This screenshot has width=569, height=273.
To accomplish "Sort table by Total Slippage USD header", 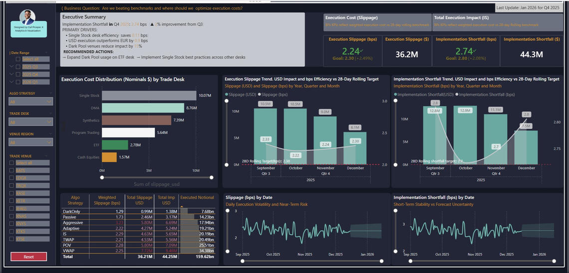I will point(139,200).
